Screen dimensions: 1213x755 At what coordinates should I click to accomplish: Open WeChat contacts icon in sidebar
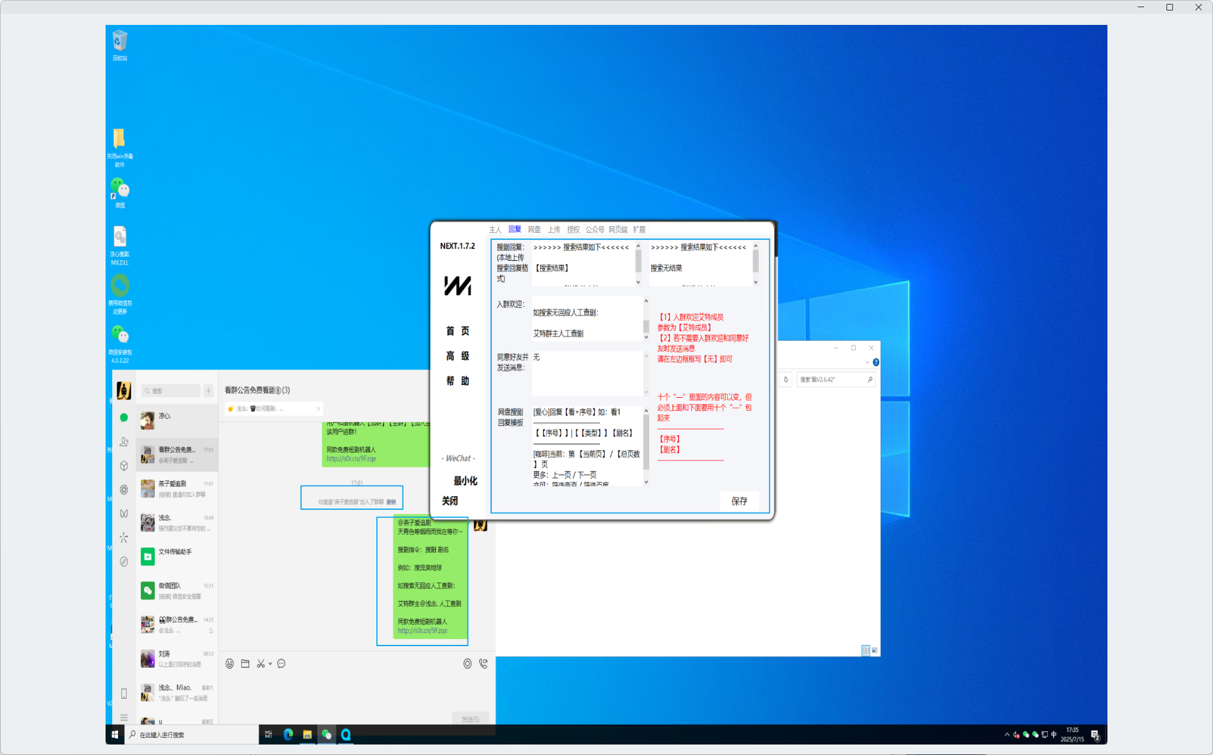click(124, 442)
